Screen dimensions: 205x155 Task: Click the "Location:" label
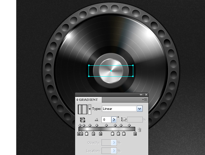click(93, 151)
